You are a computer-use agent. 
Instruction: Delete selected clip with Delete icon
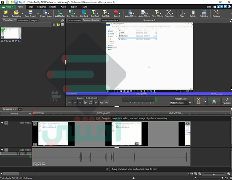(x=193, y=14)
